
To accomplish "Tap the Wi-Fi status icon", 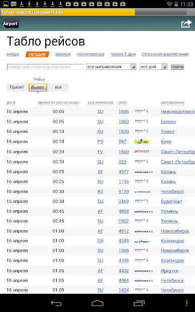I will click(x=169, y=4).
